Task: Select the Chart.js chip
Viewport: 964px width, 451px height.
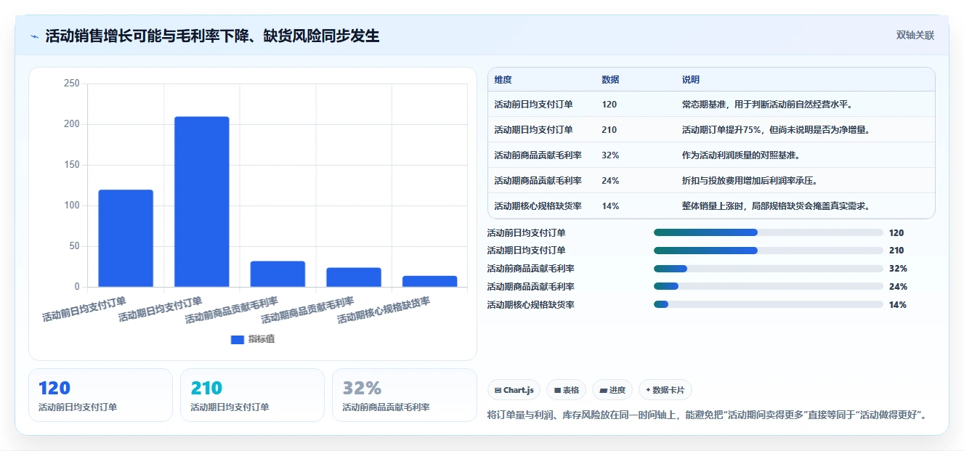Action: tap(514, 390)
